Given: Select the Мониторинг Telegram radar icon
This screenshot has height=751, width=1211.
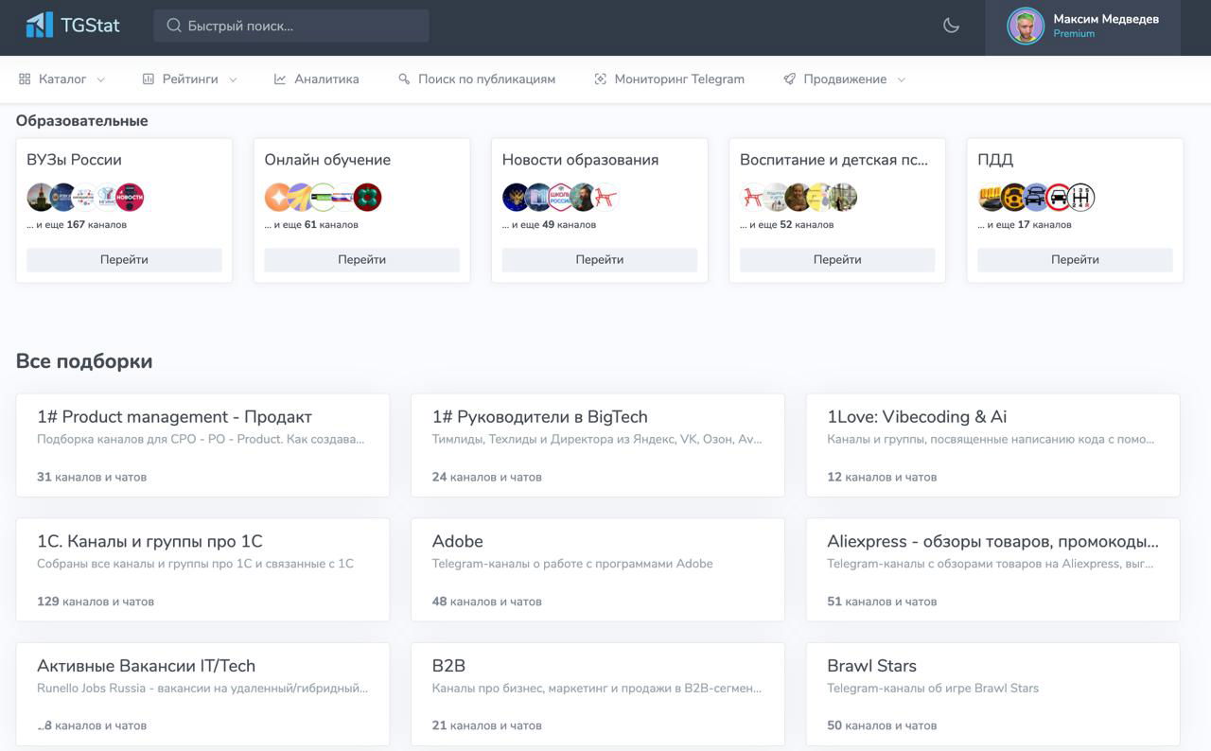Looking at the screenshot, I should coord(599,79).
